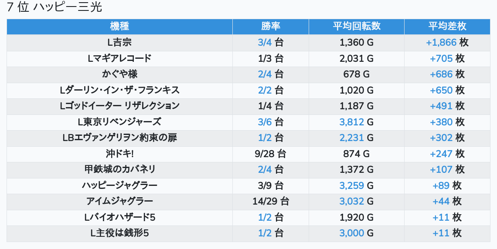
Task: Click the 機種 column header
Action: pyautogui.click(x=119, y=26)
